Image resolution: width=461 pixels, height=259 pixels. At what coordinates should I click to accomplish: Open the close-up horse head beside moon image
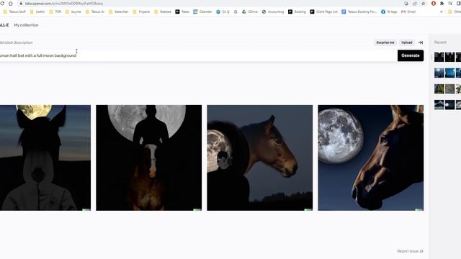pyautogui.click(x=371, y=158)
